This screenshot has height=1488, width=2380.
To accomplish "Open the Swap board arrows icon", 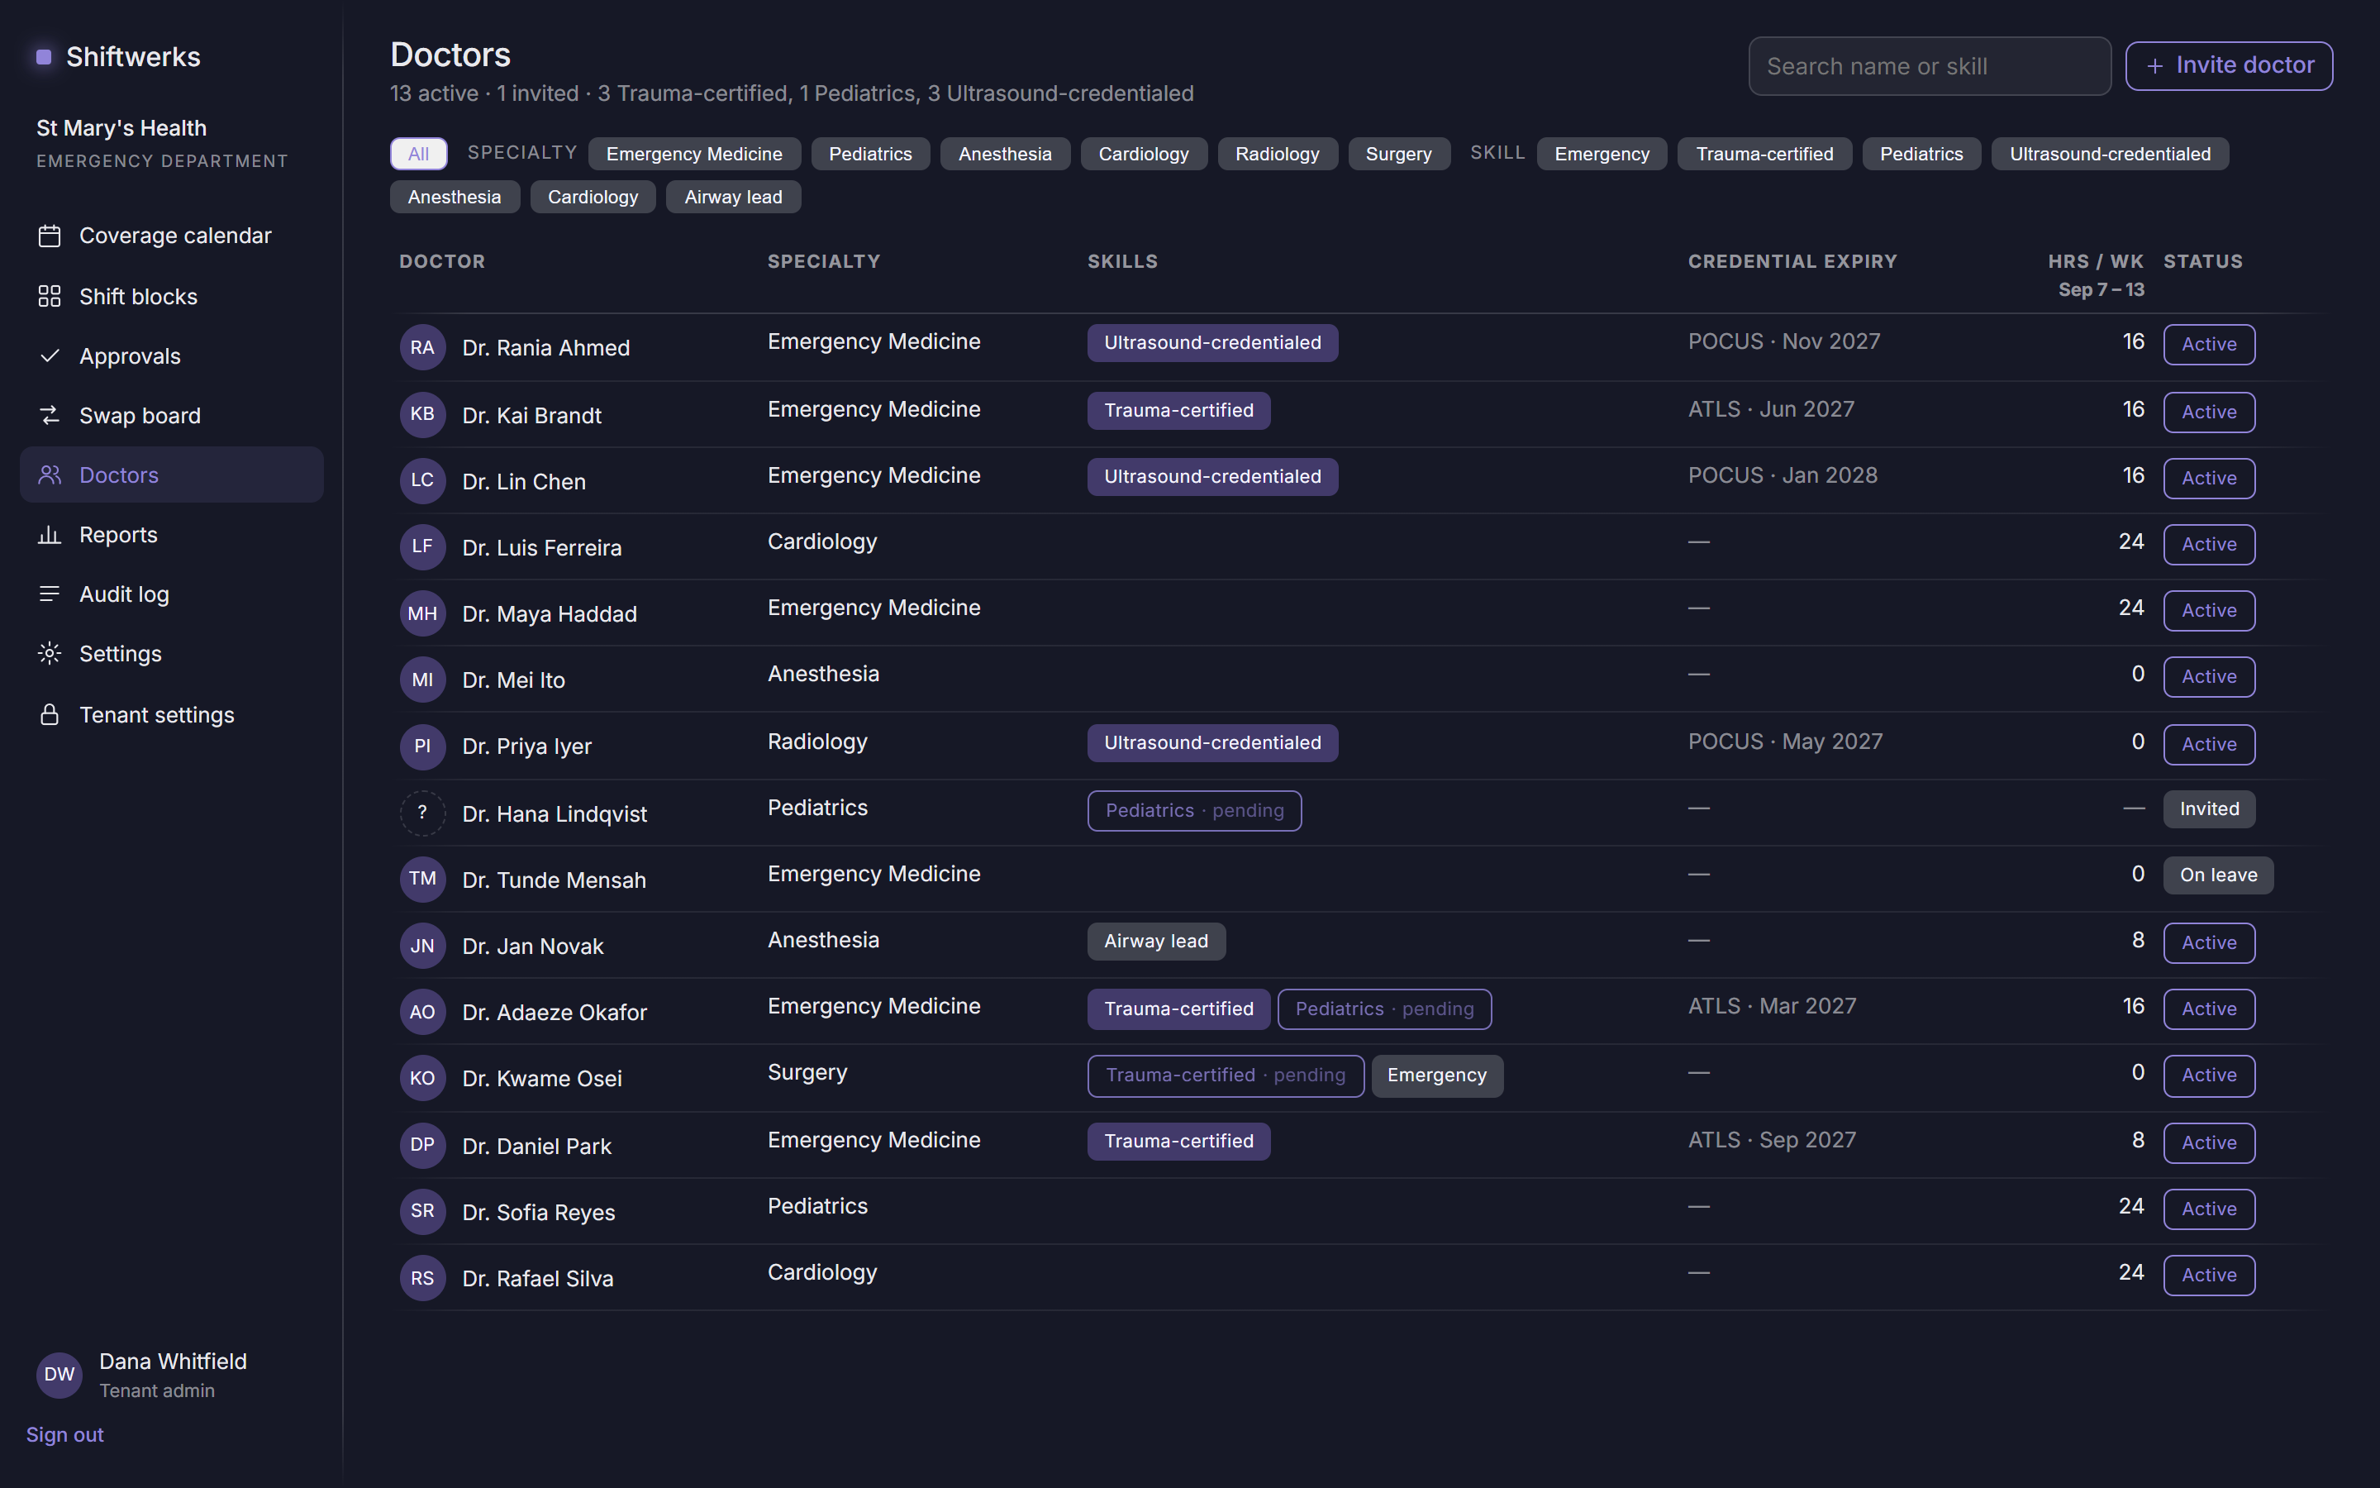I will tap(50, 415).
